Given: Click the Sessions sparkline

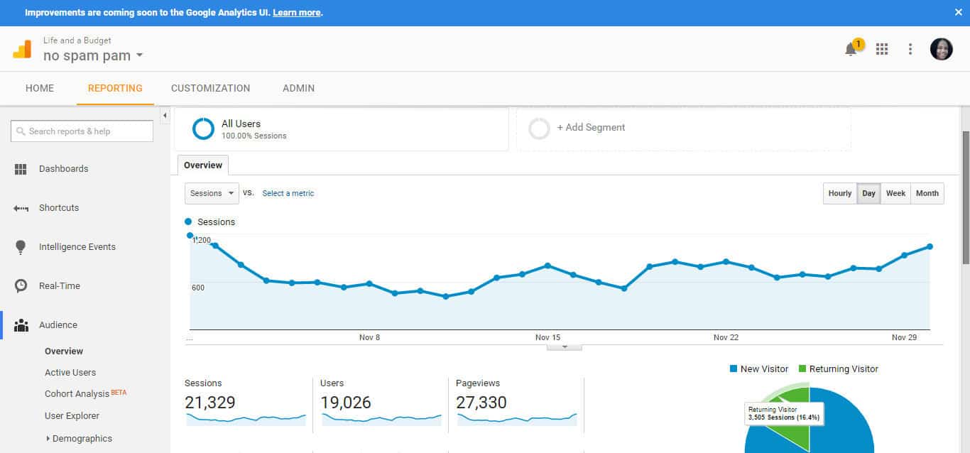Looking at the screenshot, I should [x=246, y=418].
